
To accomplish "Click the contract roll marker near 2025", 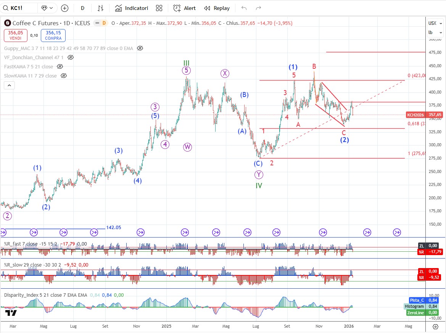I will click(185, 232).
